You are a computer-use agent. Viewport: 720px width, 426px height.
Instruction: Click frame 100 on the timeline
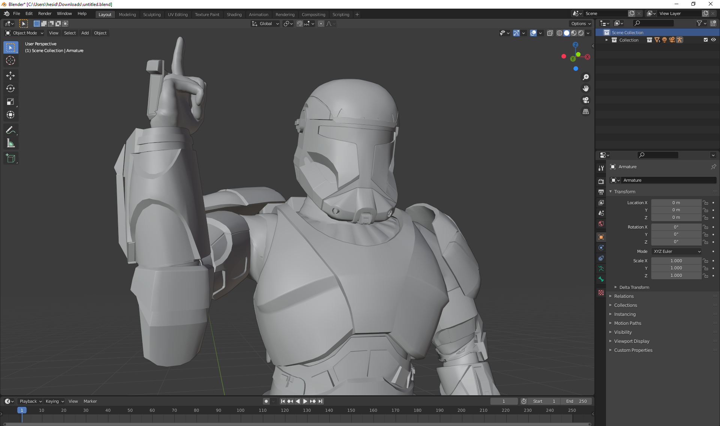coord(240,411)
